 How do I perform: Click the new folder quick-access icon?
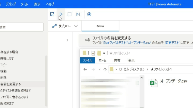[x=99, y=53]
